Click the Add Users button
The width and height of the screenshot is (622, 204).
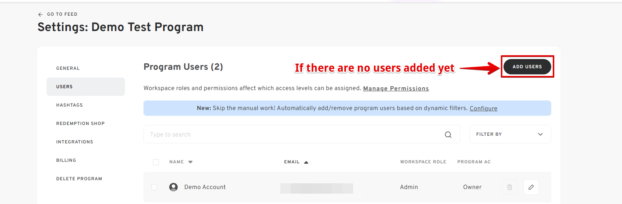[527, 67]
